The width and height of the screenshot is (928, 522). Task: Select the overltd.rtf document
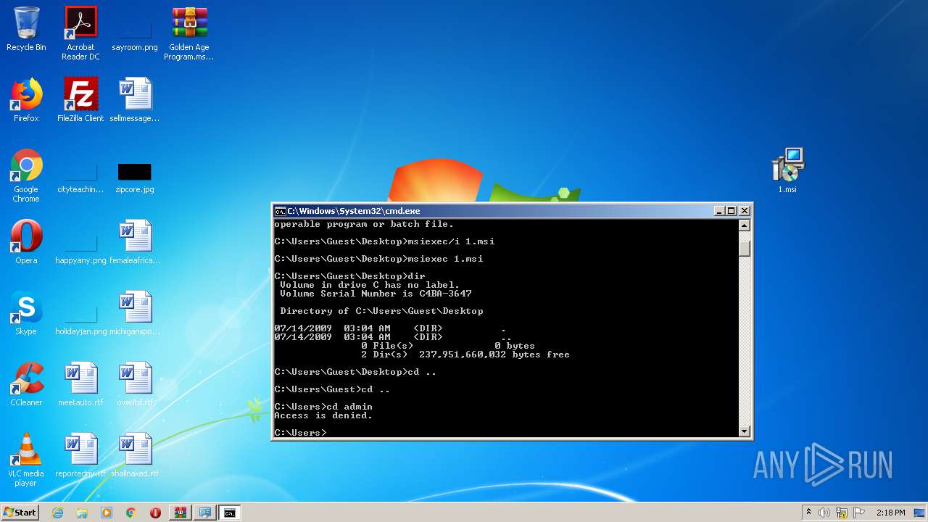135,385
